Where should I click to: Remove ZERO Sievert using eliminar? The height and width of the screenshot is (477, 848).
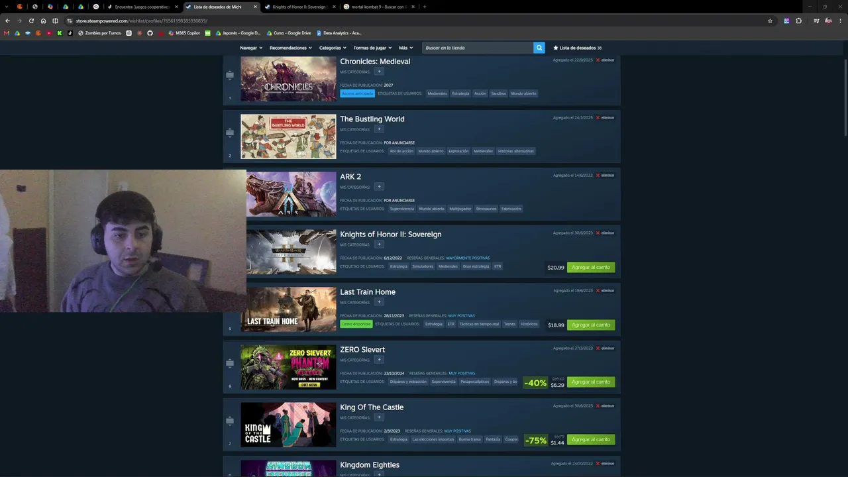tap(605, 348)
